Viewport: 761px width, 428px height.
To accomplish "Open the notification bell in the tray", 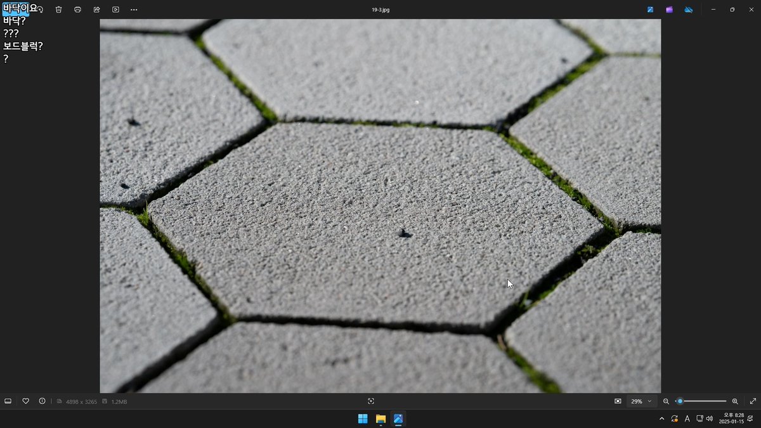I will (750, 418).
